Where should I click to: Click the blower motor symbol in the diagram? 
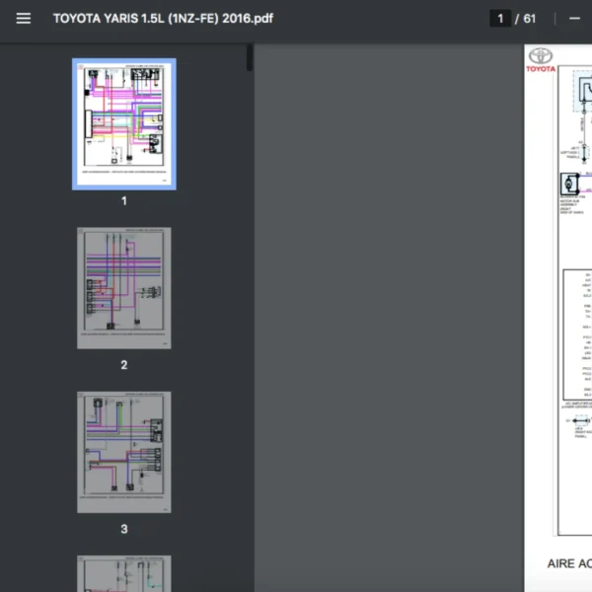[568, 185]
